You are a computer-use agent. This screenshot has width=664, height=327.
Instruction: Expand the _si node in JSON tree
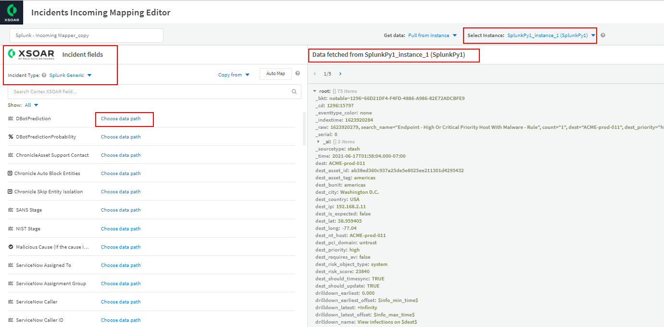pyautogui.click(x=318, y=141)
